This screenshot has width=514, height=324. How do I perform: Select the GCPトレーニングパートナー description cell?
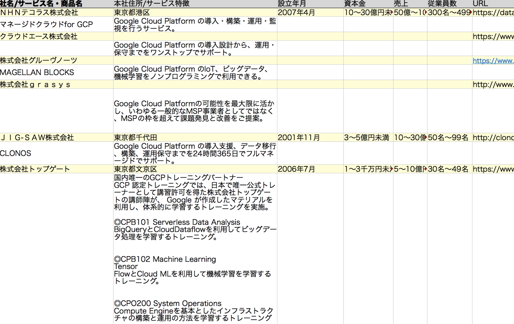click(x=195, y=249)
